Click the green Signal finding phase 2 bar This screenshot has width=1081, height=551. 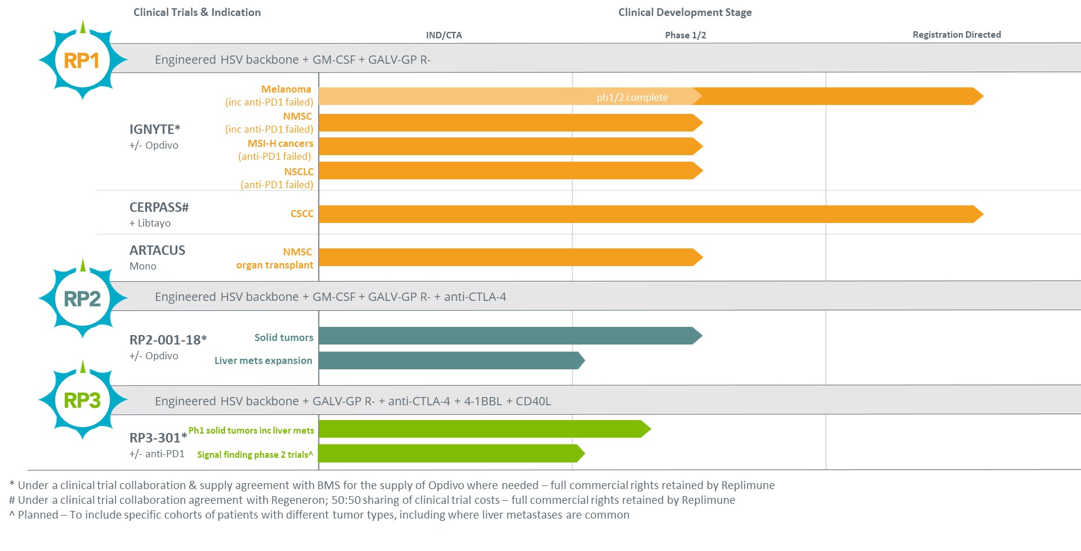pyautogui.click(x=449, y=453)
